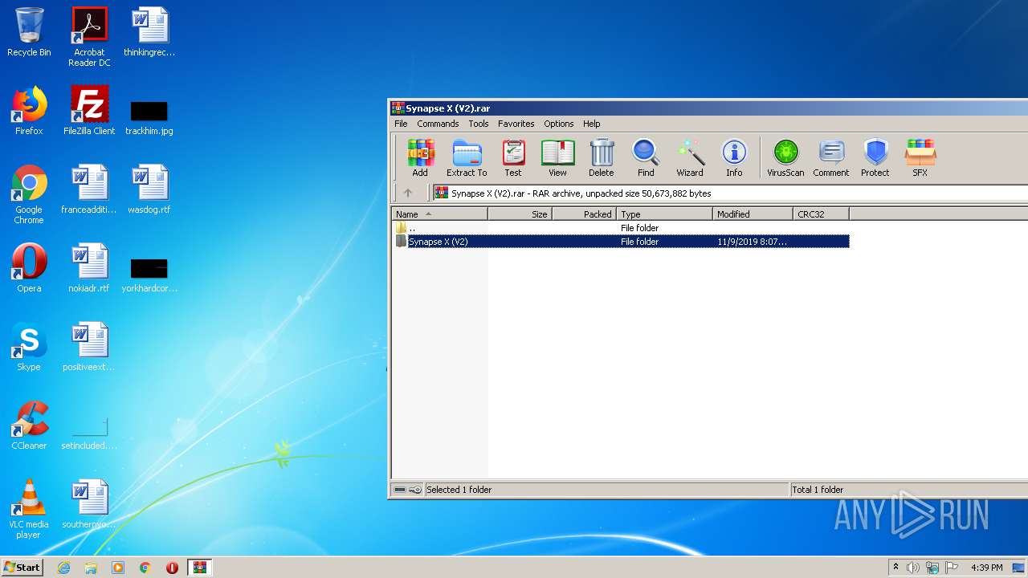This screenshot has height=578, width=1028.
Task: Select nokiadr.rtf on the desktop
Action: click(89, 268)
